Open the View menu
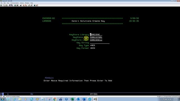This screenshot has height=101, width=180. coord(8,3)
